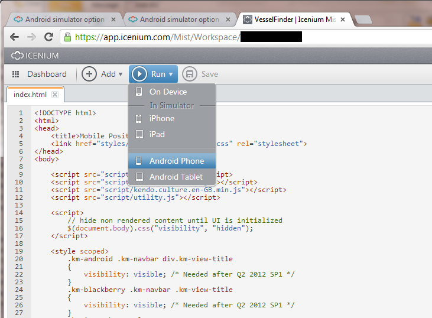This screenshot has width=432, height=318.
Task: Click the Run label
Action: point(158,74)
